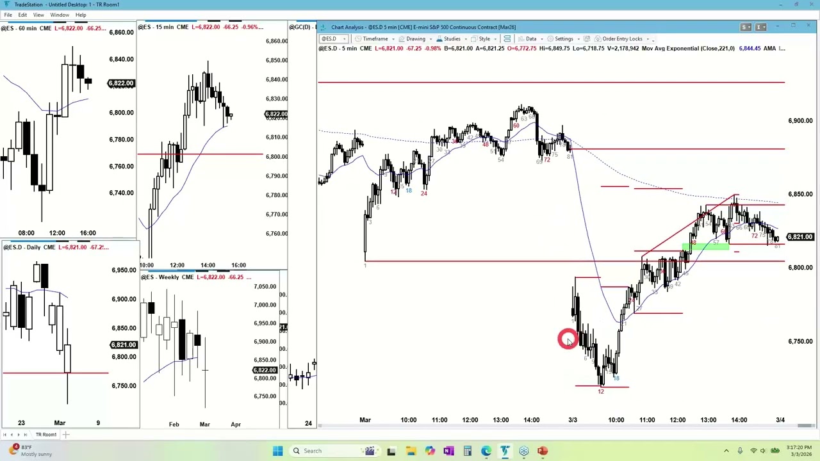Viewport: 820px width, 461px height.
Task: Open Copilot from taskbar
Action: [x=430, y=451]
